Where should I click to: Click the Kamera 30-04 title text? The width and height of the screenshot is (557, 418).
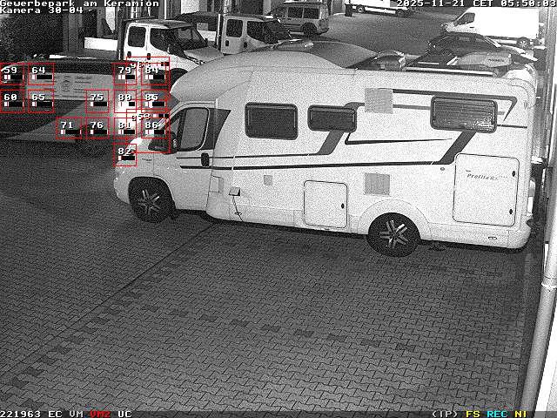42,10
